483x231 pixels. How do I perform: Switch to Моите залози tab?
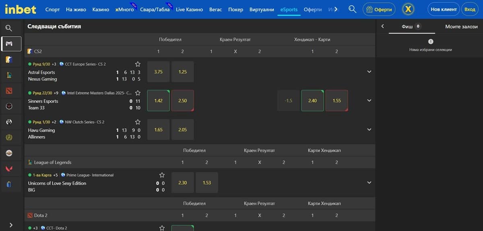click(461, 26)
